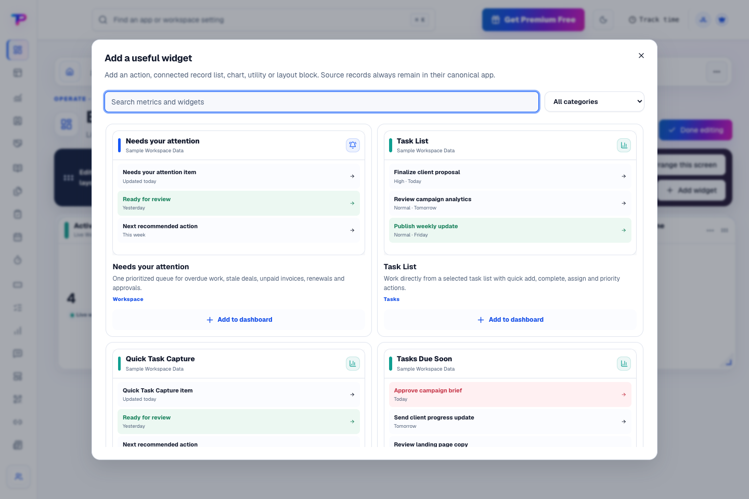Viewport: 749px width, 499px height.
Task: Open Publish weekly update task
Action: pos(510,230)
